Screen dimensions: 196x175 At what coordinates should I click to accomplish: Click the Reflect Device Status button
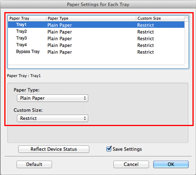54,149
